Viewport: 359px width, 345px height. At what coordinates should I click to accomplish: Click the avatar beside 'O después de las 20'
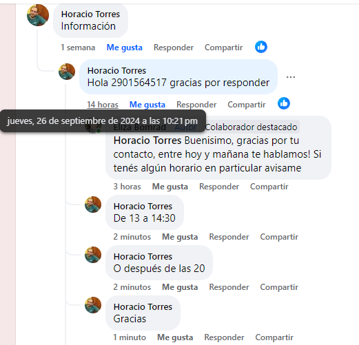93,255
